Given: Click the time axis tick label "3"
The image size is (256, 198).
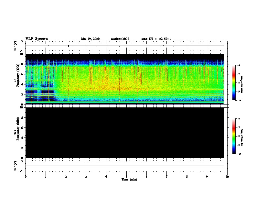Looking at the screenshot, I should tap(86, 176).
